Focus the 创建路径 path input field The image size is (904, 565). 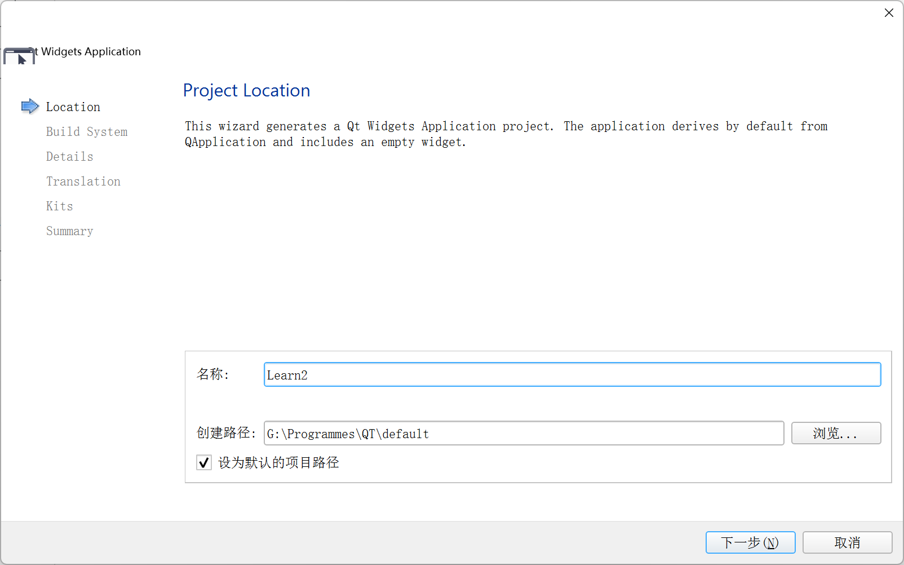click(x=524, y=433)
